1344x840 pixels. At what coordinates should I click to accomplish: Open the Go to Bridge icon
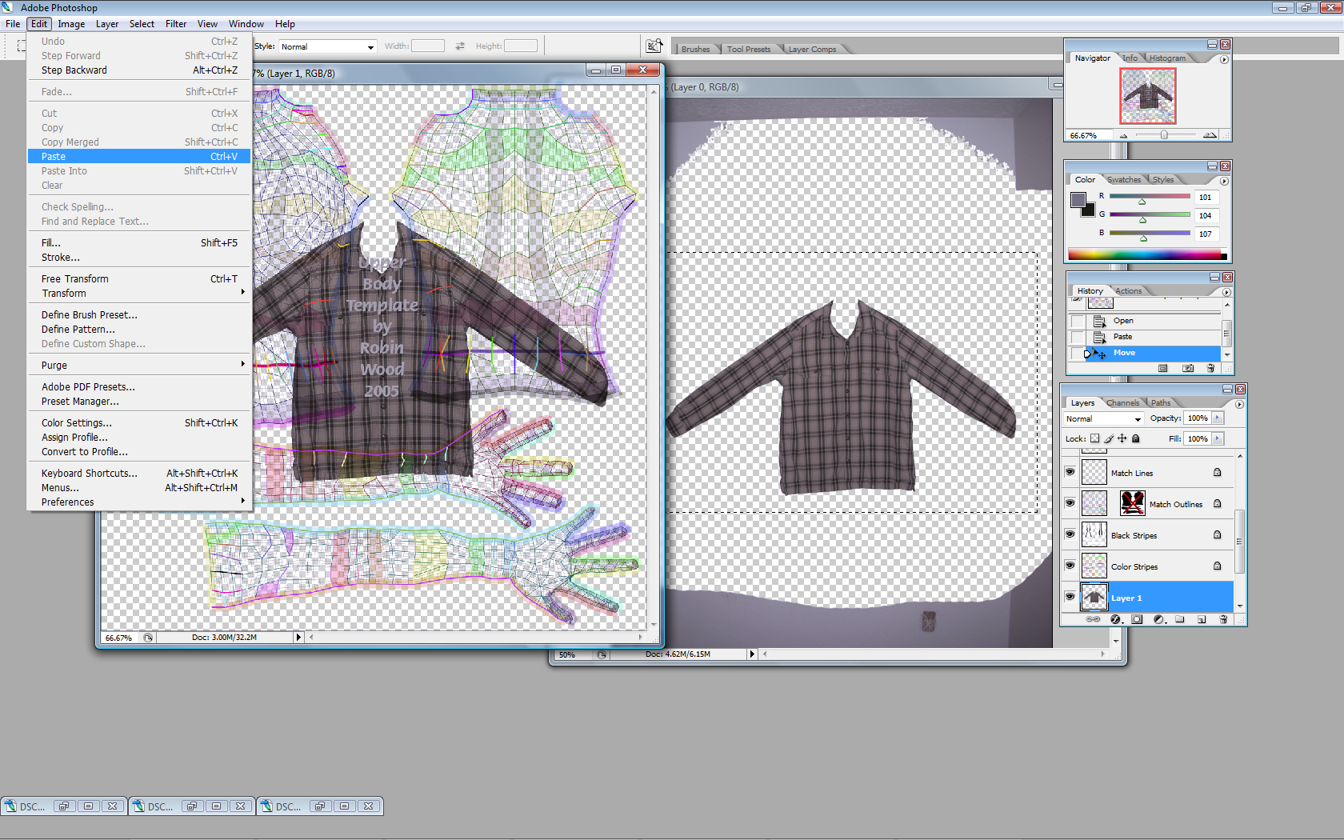coord(654,46)
